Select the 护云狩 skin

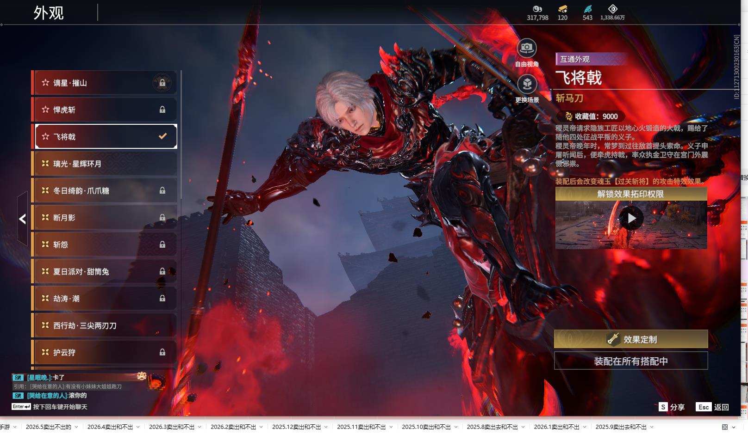(104, 352)
